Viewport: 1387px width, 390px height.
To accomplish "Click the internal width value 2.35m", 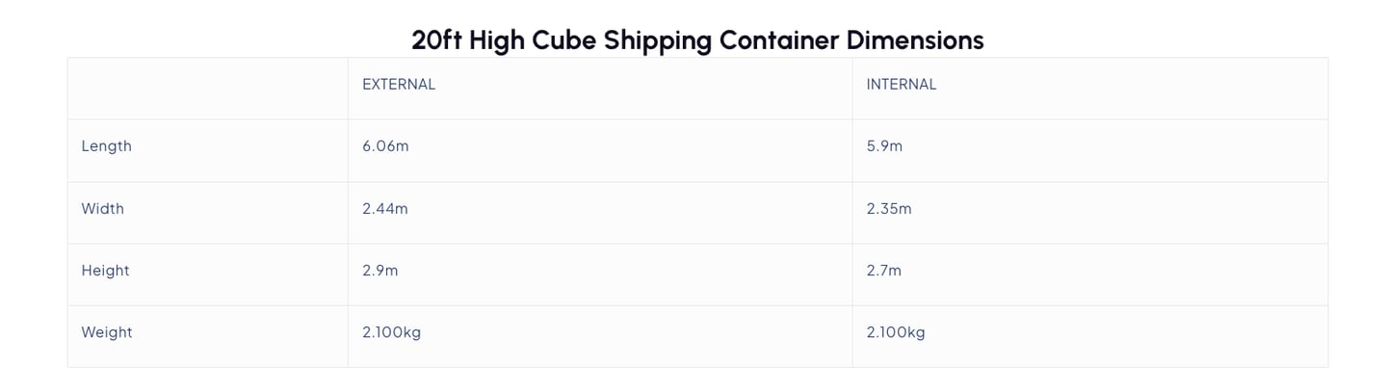I will point(888,209).
